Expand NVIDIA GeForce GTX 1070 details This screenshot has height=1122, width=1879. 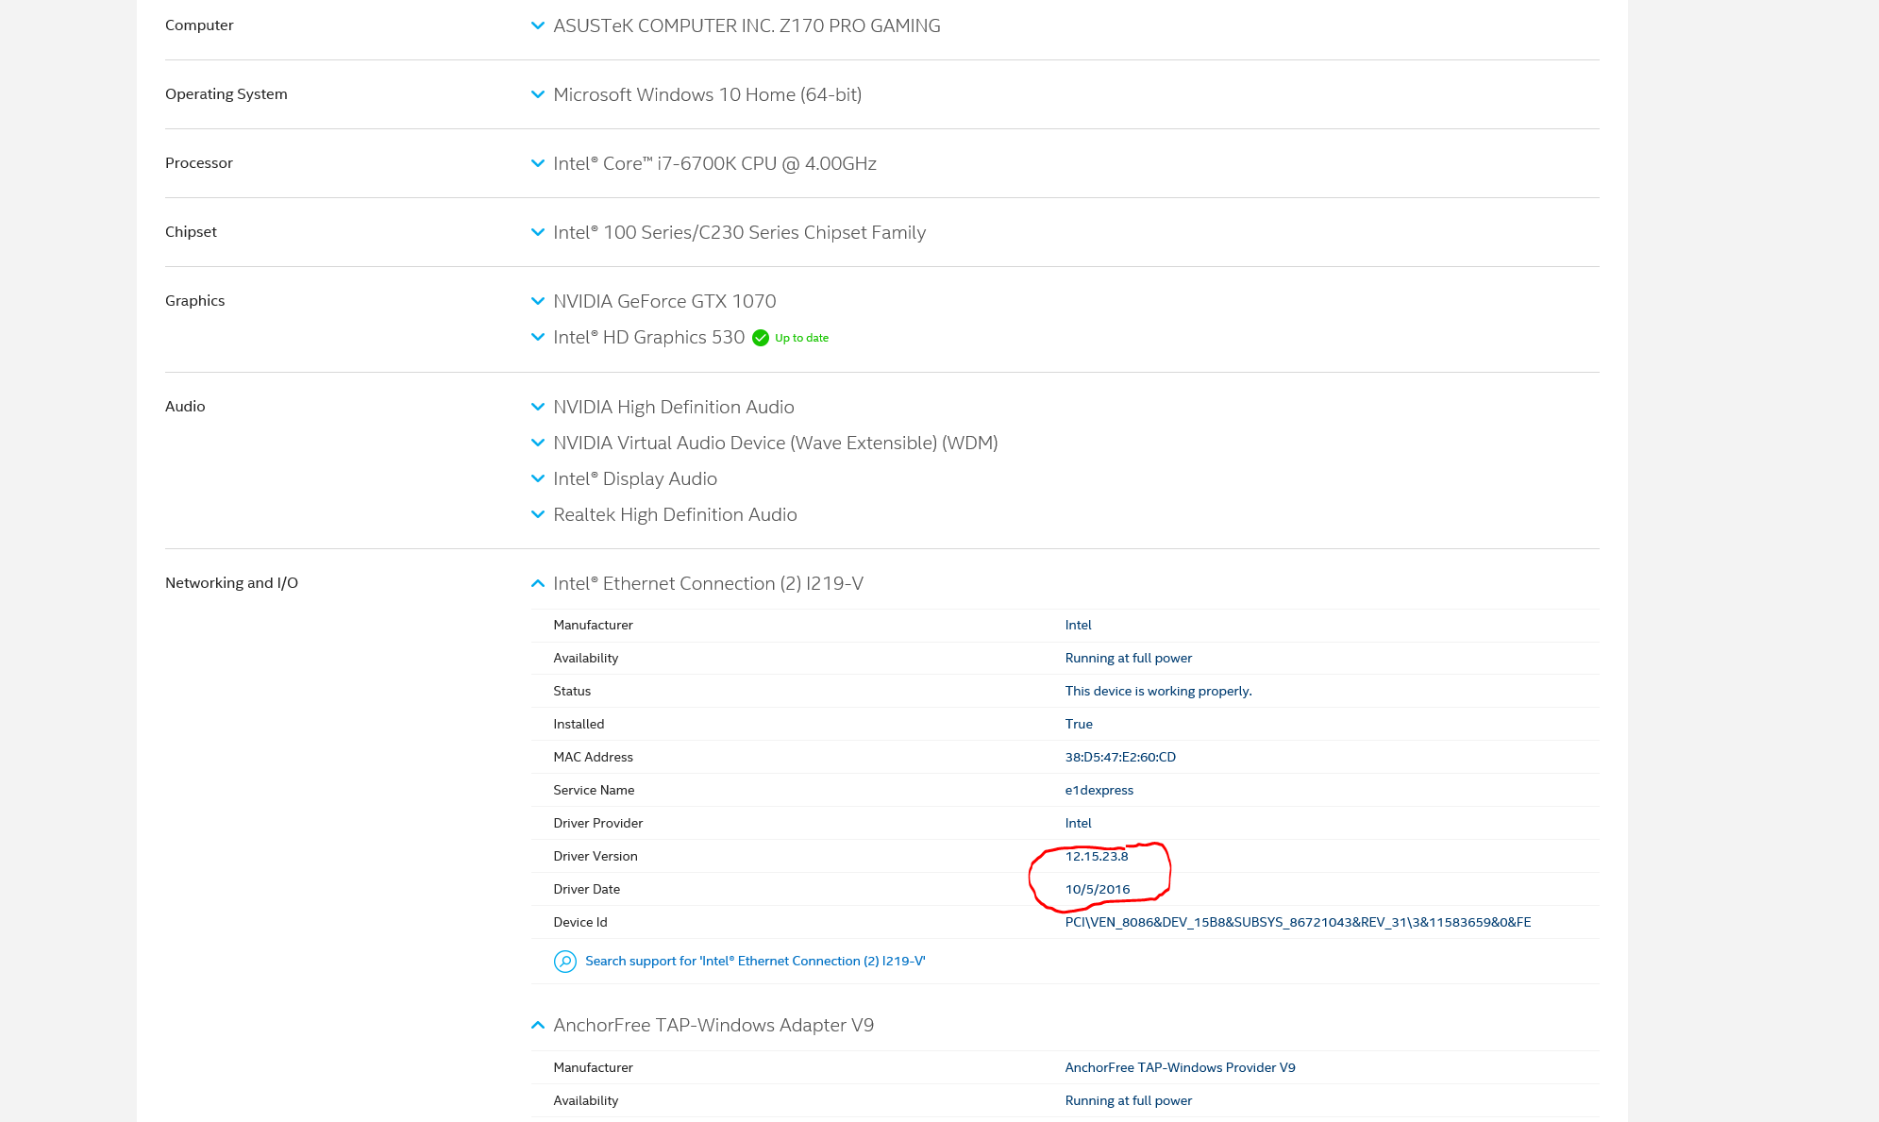pyautogui.click(x=538, y=301)
